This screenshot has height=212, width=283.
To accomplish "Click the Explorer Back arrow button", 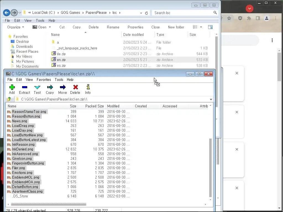I will tap(7, 13).
